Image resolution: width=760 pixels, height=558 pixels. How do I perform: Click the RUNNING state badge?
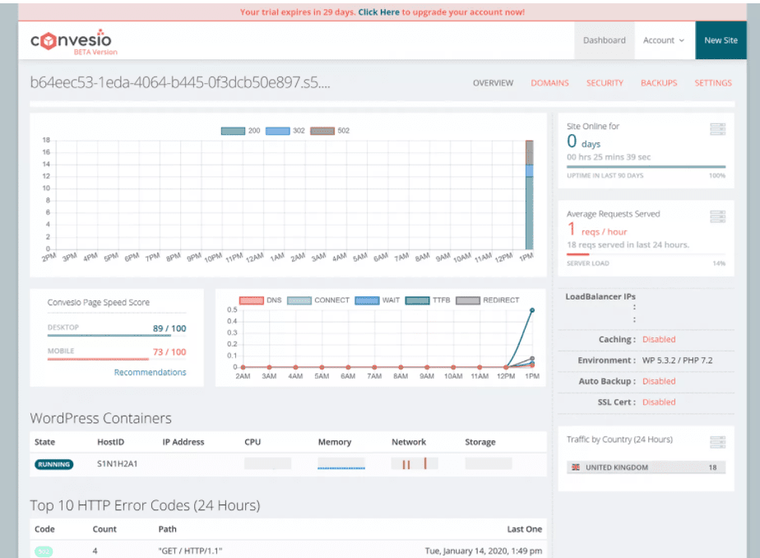53,464
